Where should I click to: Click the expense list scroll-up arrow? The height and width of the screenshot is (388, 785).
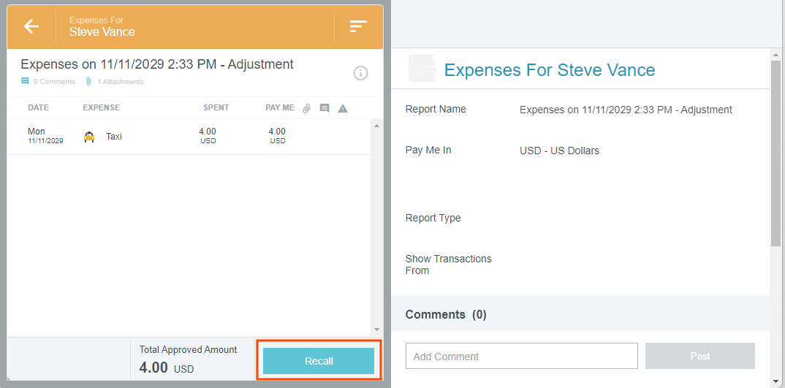tap(377, 126)
